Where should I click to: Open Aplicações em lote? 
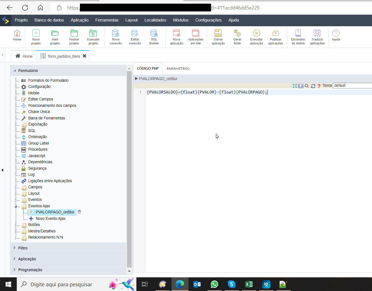point(196,37)
